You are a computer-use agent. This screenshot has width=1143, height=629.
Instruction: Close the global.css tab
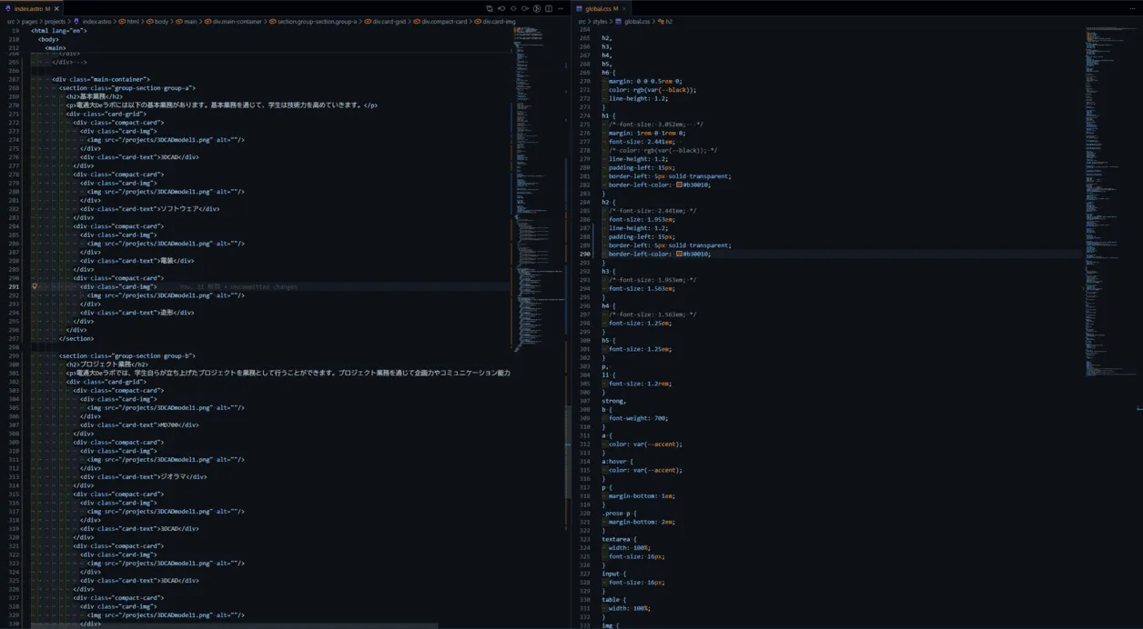626,8
